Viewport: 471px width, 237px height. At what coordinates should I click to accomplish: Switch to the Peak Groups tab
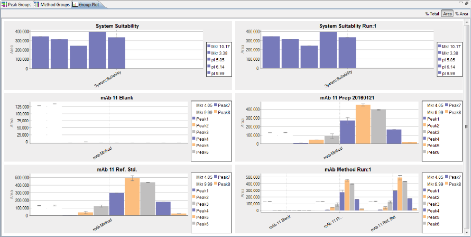pyautogui.click(x=16, y=5)
